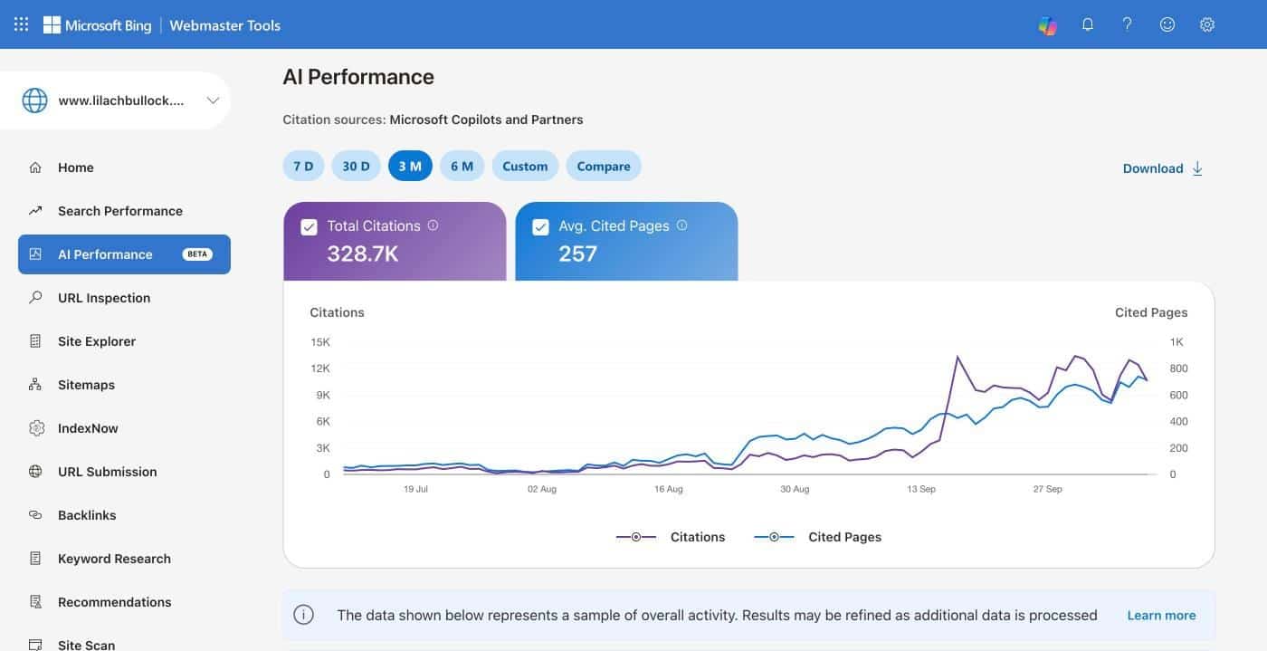The height and width of the screenshot is (651, 1267).
Task: Click the Search Performance trend icon
Action: 35,211
